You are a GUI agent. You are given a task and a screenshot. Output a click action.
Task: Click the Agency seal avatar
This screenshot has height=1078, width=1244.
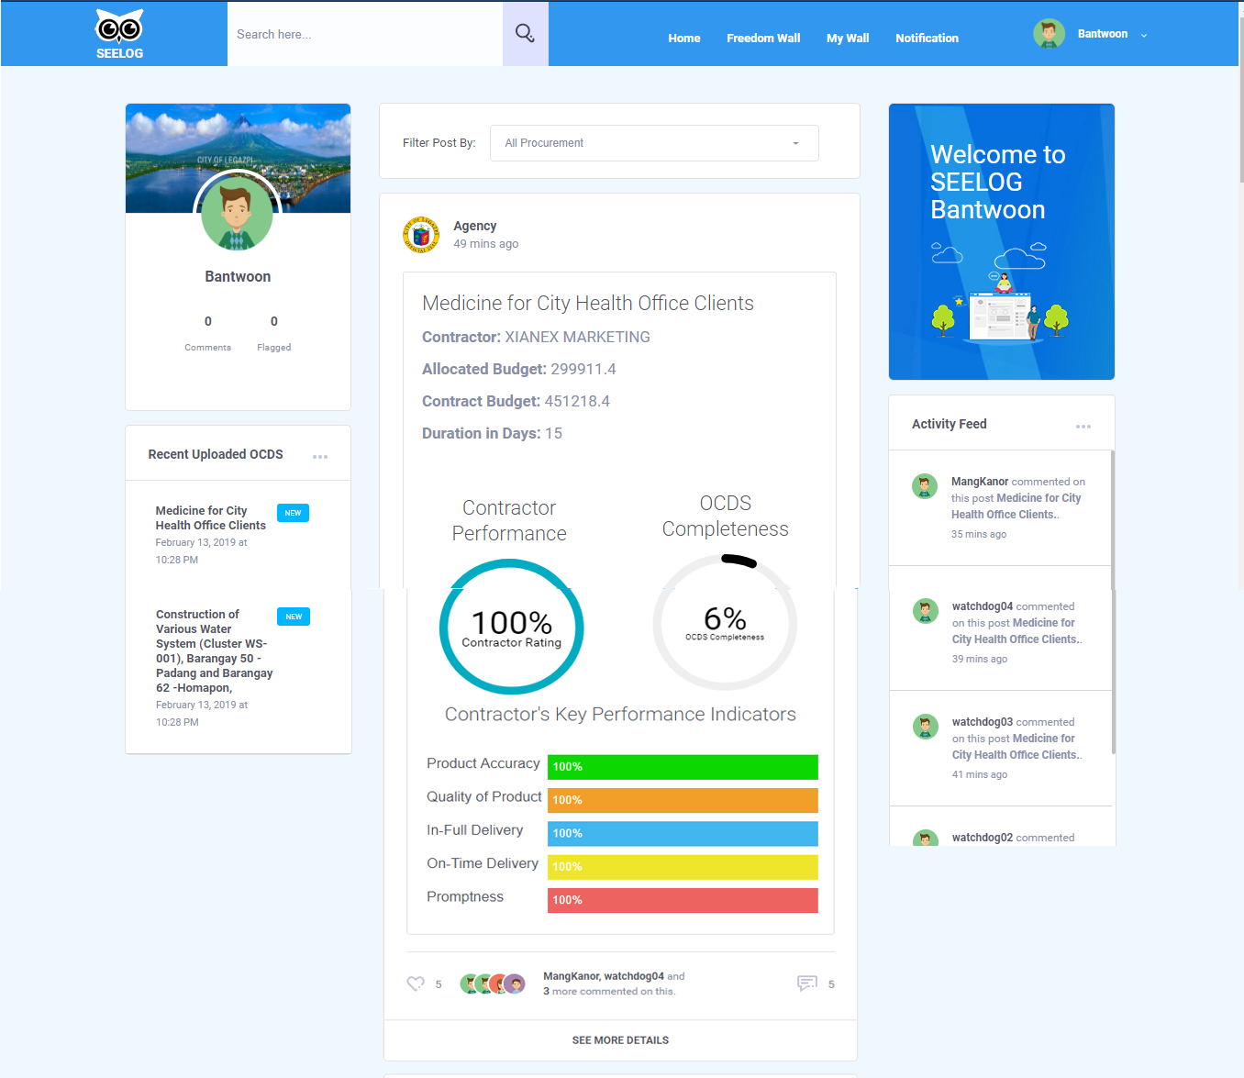point(421,235)
